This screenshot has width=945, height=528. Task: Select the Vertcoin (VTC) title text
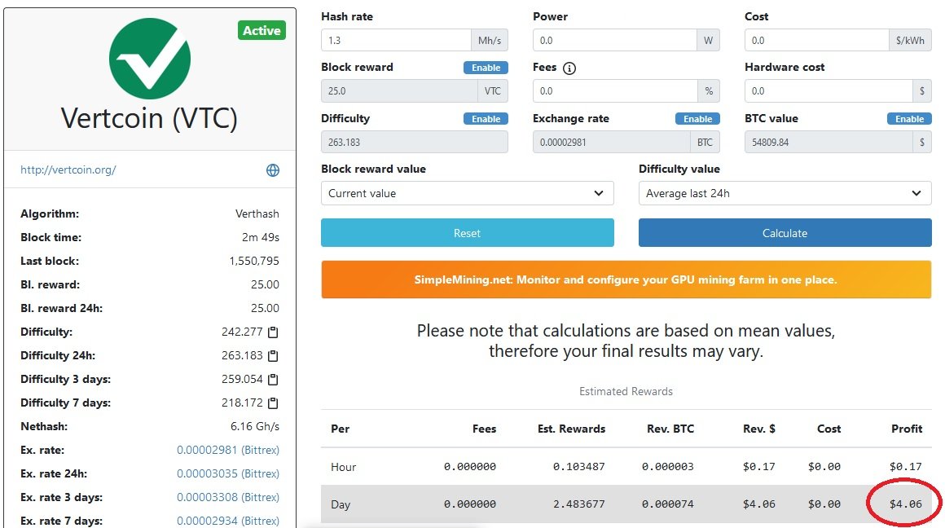pos(149,118)
